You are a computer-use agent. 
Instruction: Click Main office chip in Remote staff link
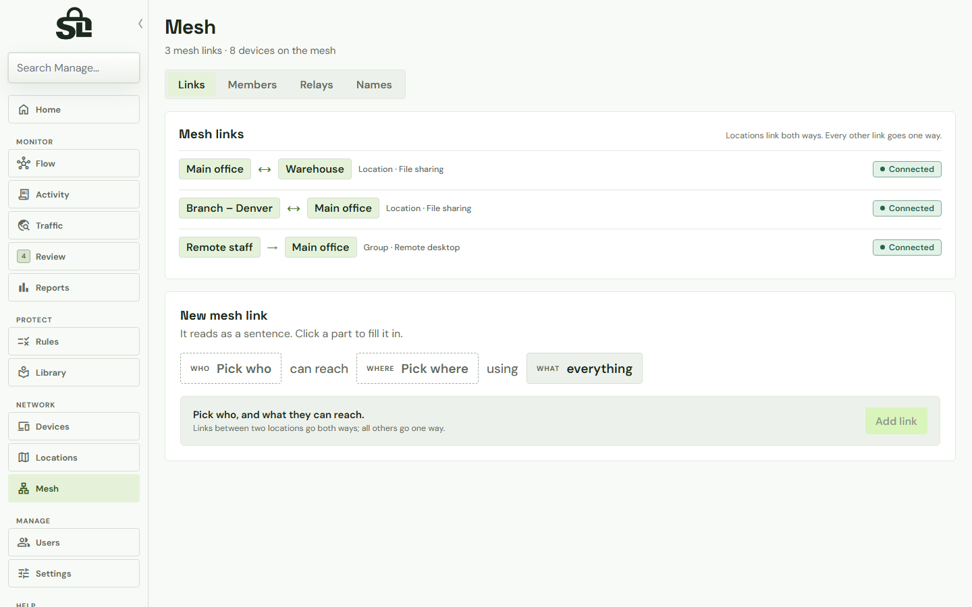pyautogui.click(x=321, y=248)
